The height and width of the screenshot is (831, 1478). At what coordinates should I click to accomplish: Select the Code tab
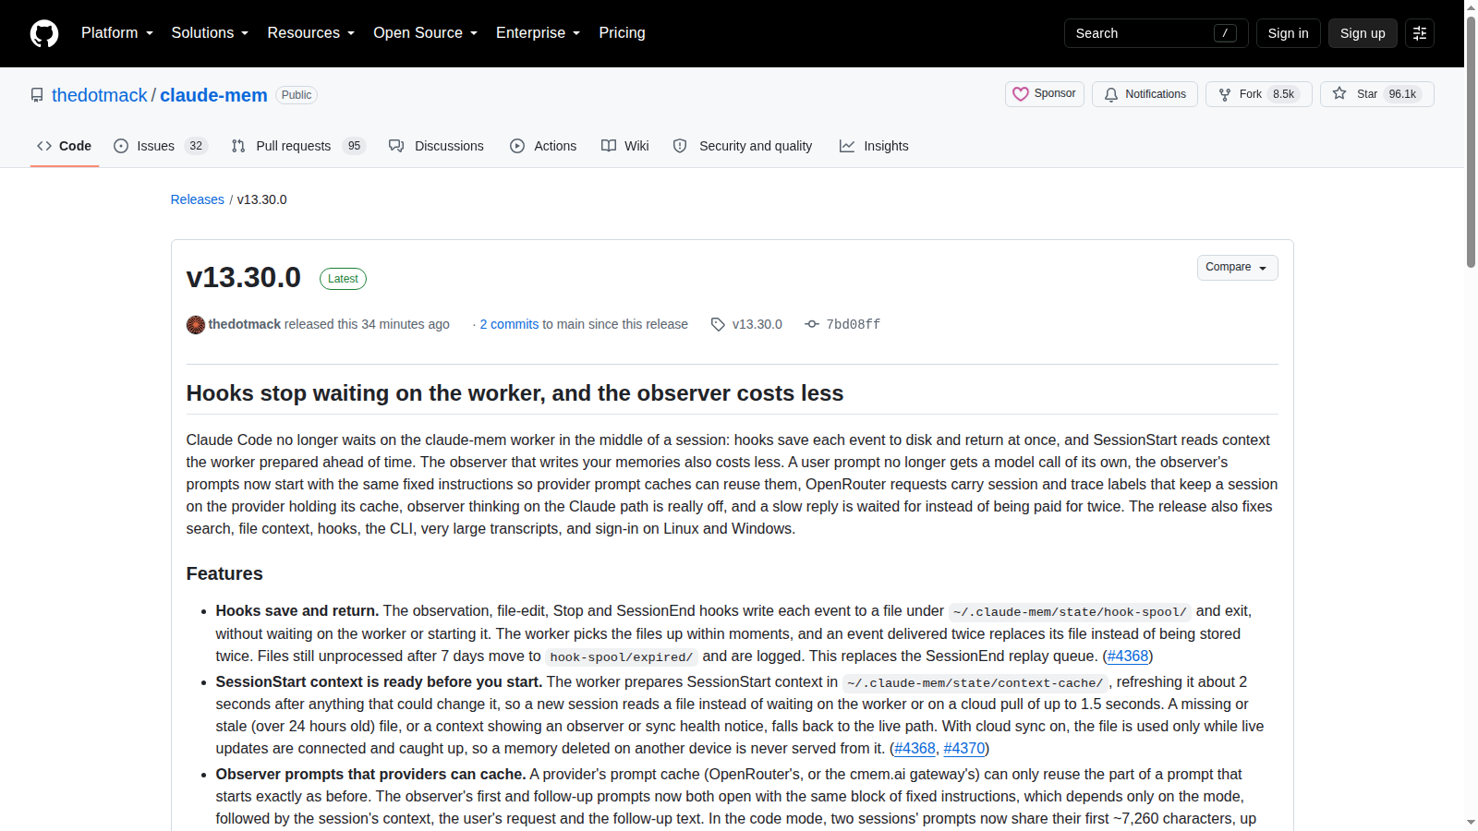coord(65,146)
